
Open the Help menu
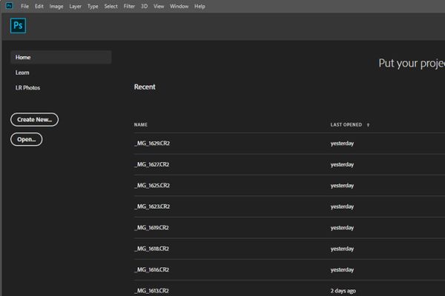(x=200, y=6)
